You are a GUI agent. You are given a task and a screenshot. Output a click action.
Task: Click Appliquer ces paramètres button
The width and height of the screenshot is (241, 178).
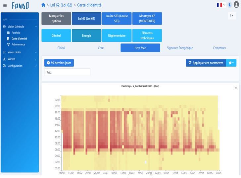[x=206, y=63]
